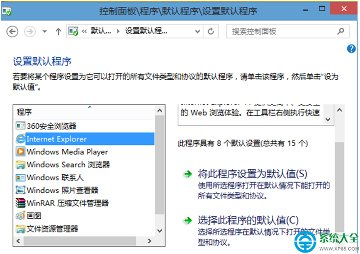Click program list scroll down arrow
Screen dimensions: 360x254
point(160,231)
